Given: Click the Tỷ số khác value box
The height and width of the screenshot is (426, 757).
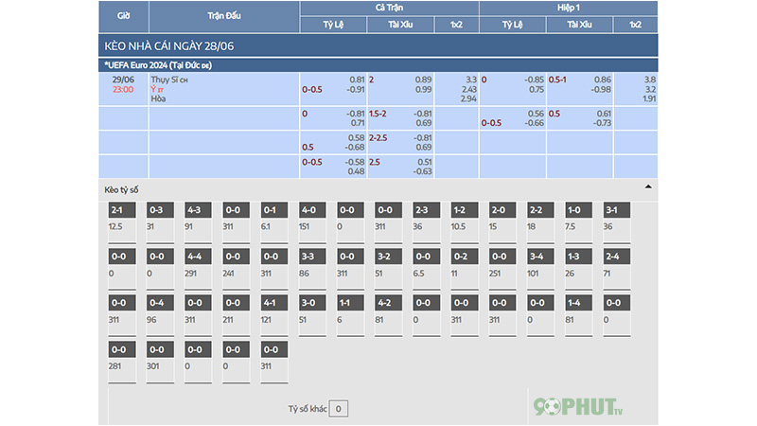Looking at the screenshot, I should (x=339, y=409).
